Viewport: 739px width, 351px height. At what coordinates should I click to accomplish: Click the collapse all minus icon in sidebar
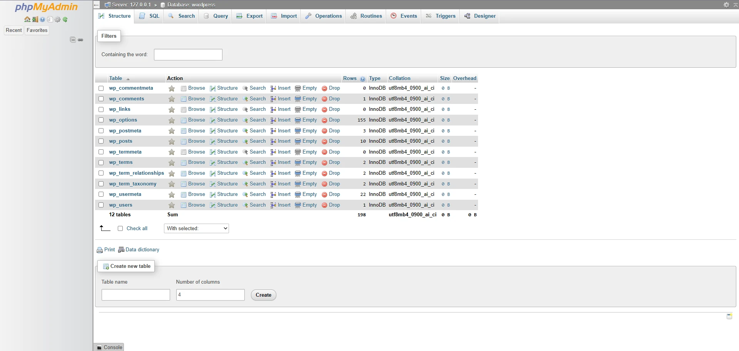pyautogui.click(x=73, y=40)
